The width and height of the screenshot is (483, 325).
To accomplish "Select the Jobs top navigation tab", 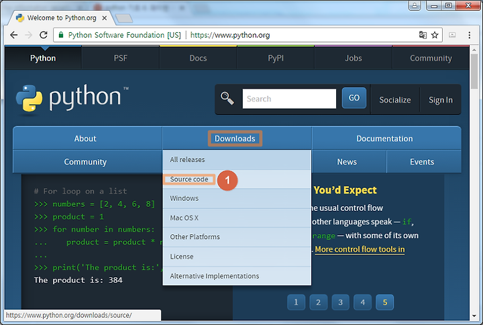I will pos(354,58).
